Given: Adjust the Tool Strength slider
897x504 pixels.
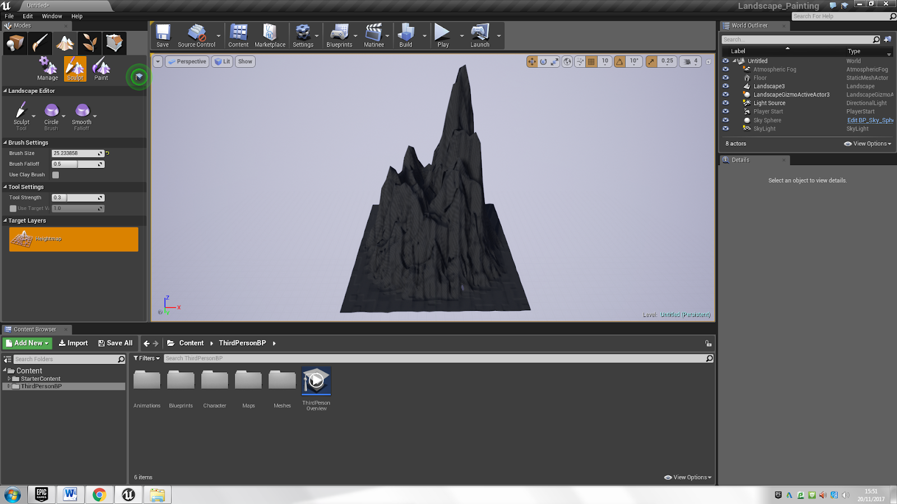Looking at the screenshot, I should (x=78, y=198).
